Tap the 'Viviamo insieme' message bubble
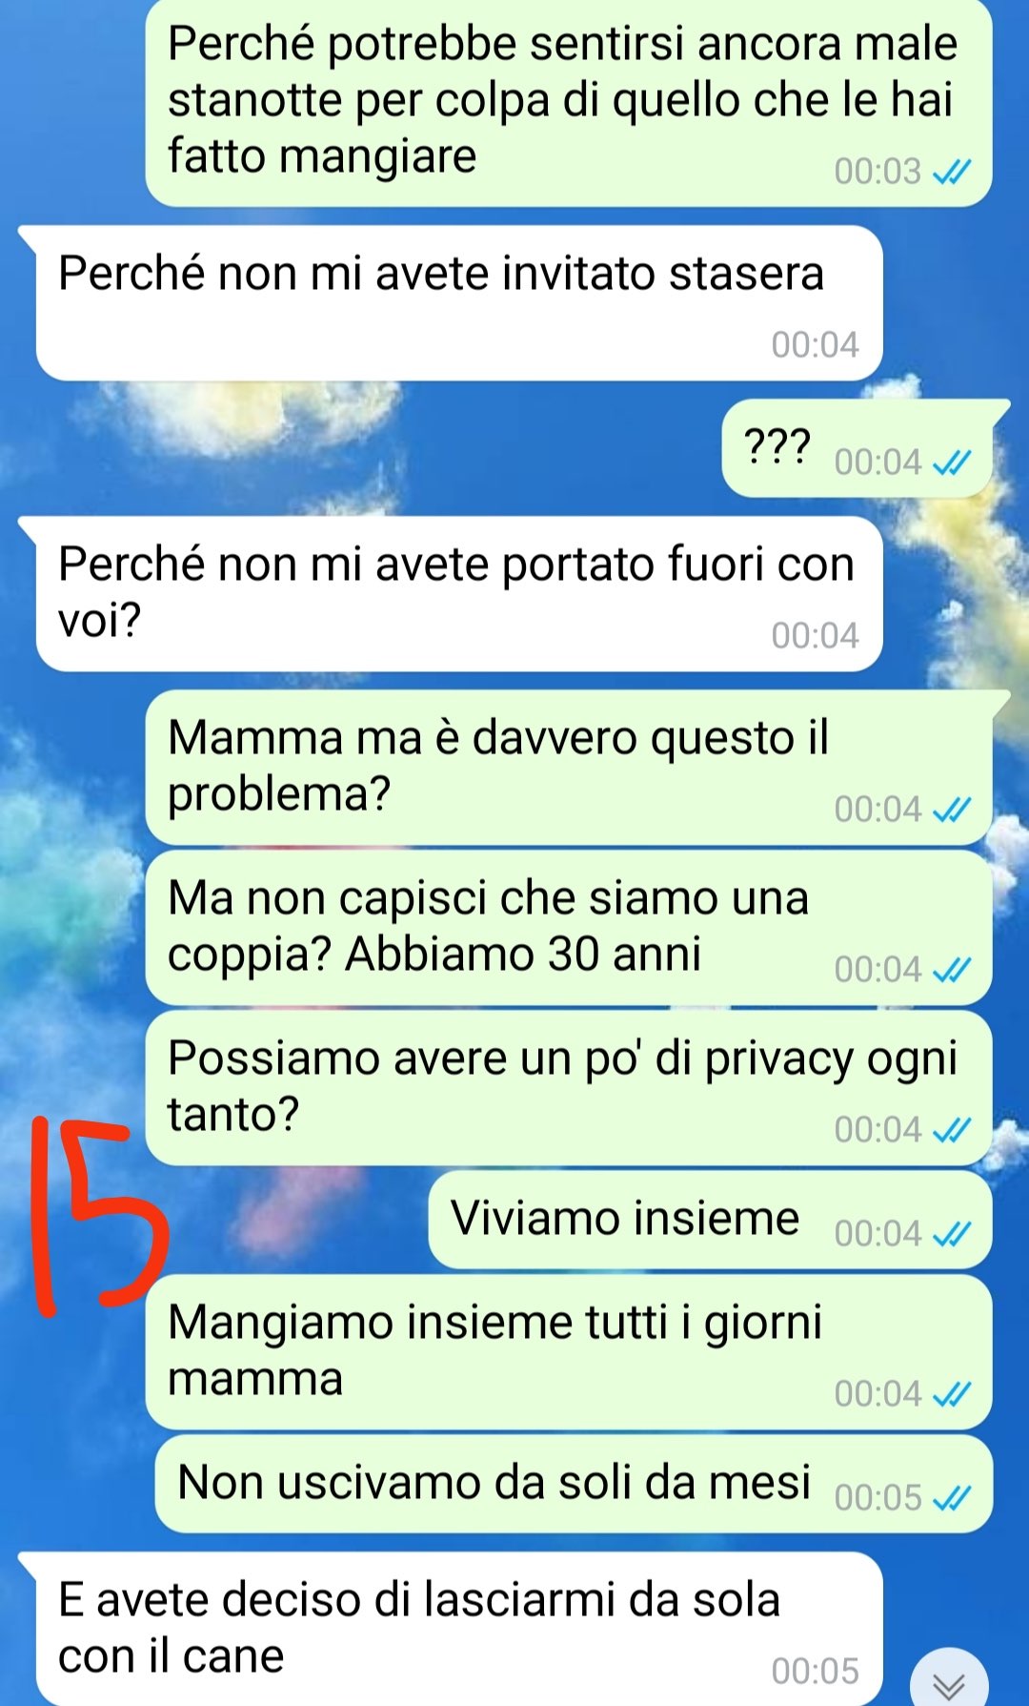Viewport: 1029px width, 1706px height. pyautogui.click(x=710, y=1221)
